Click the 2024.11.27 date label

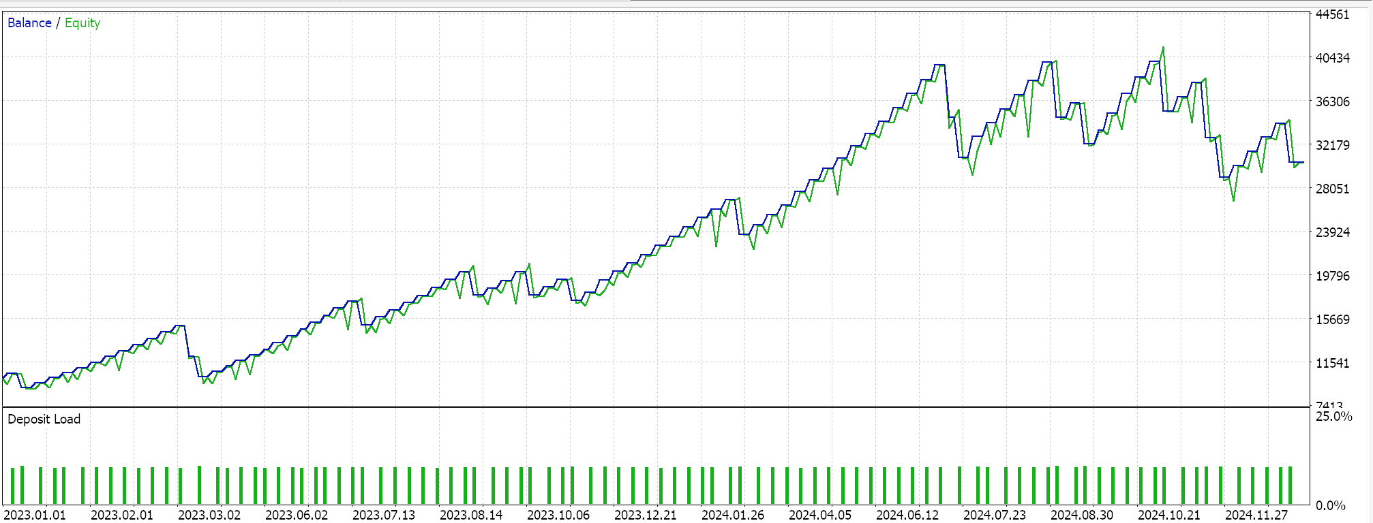pyautogui.click(x=1256, y=515)
